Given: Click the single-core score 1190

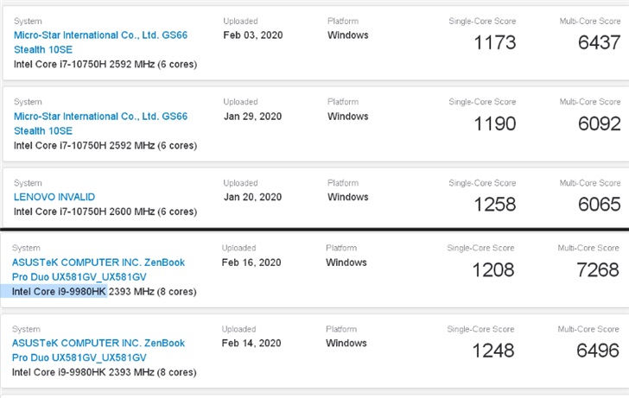Looking at the screenshot, I should coord(494,123).
